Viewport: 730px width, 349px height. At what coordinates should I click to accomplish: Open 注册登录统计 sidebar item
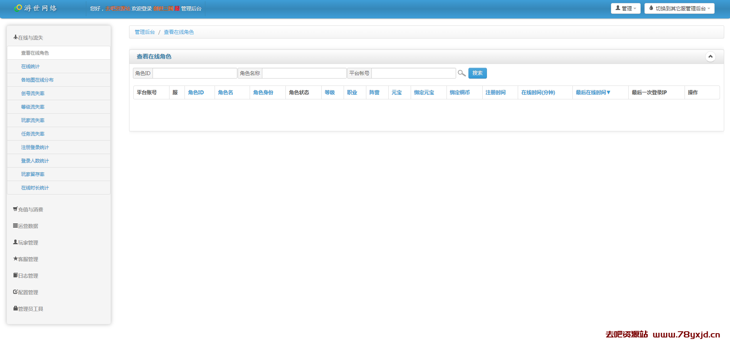pos(59,147)
